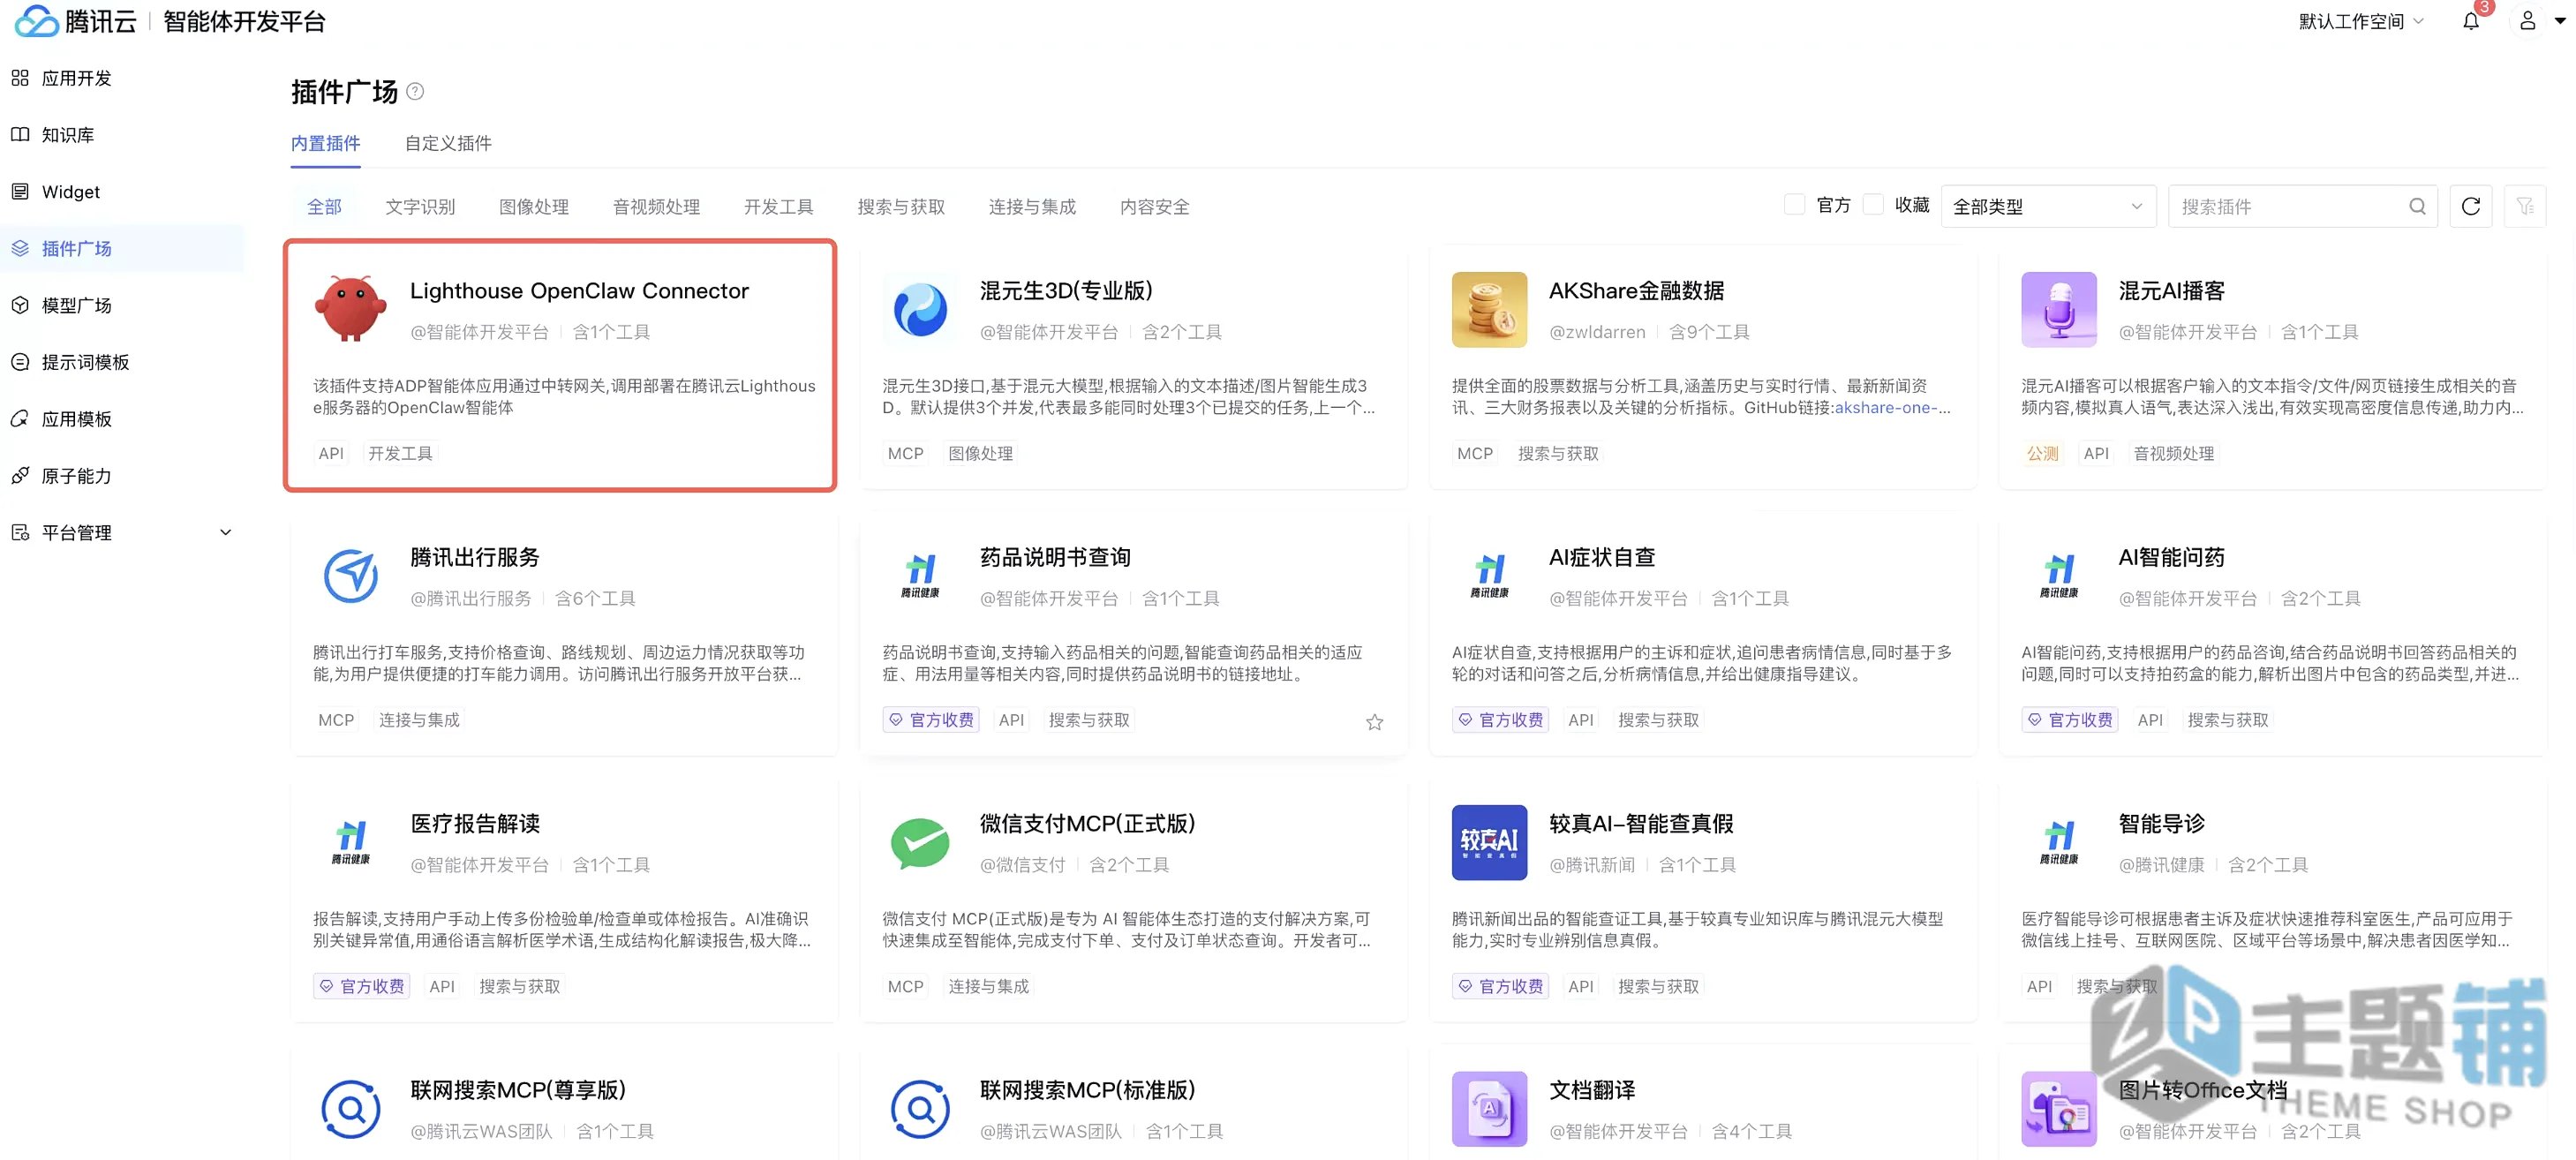The height and width of the screenshot is (1160, 2576).
Task: Click the 微信支付MCP green check icon
Action: [x=919, y=842]
